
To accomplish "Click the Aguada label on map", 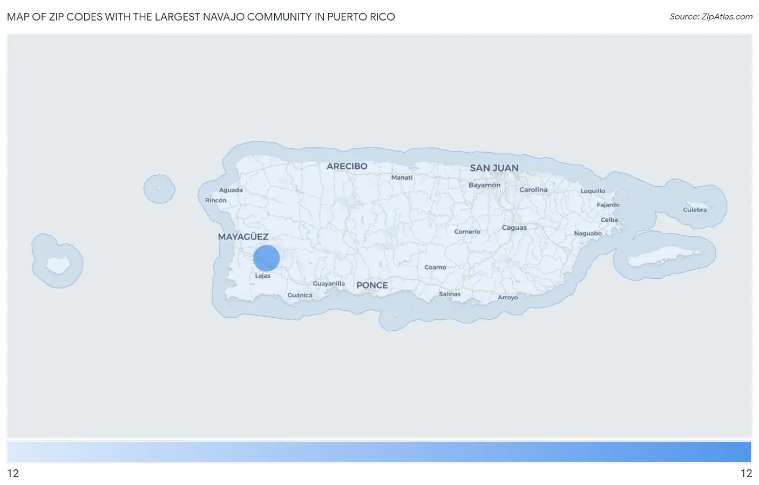I will click(x=231, y=190).
